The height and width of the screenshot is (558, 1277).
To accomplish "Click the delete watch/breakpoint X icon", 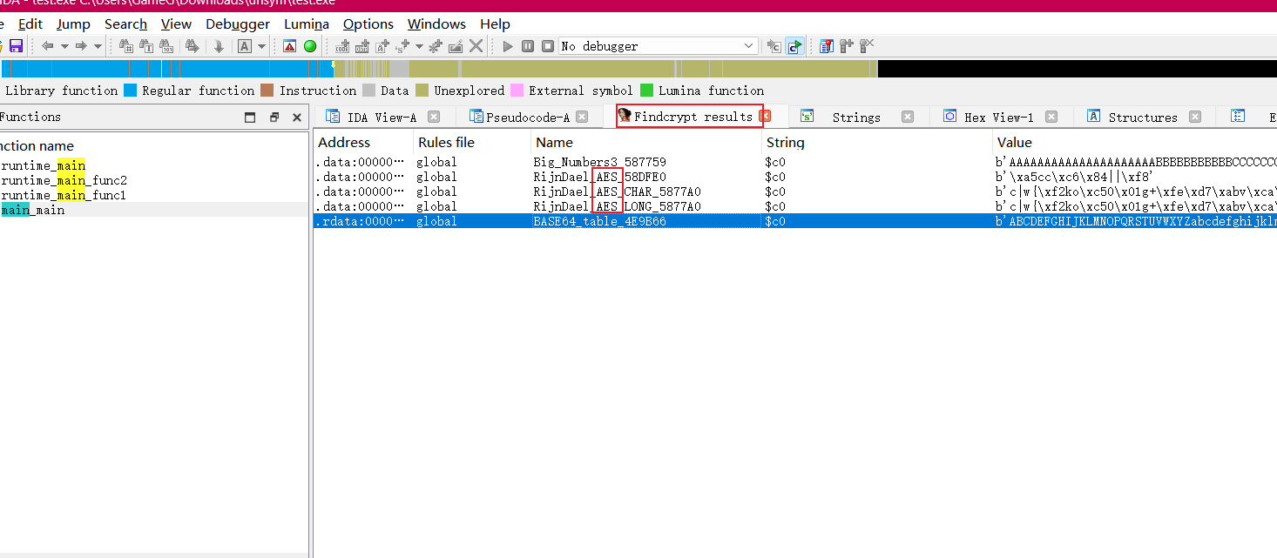I will coord(867,46).
